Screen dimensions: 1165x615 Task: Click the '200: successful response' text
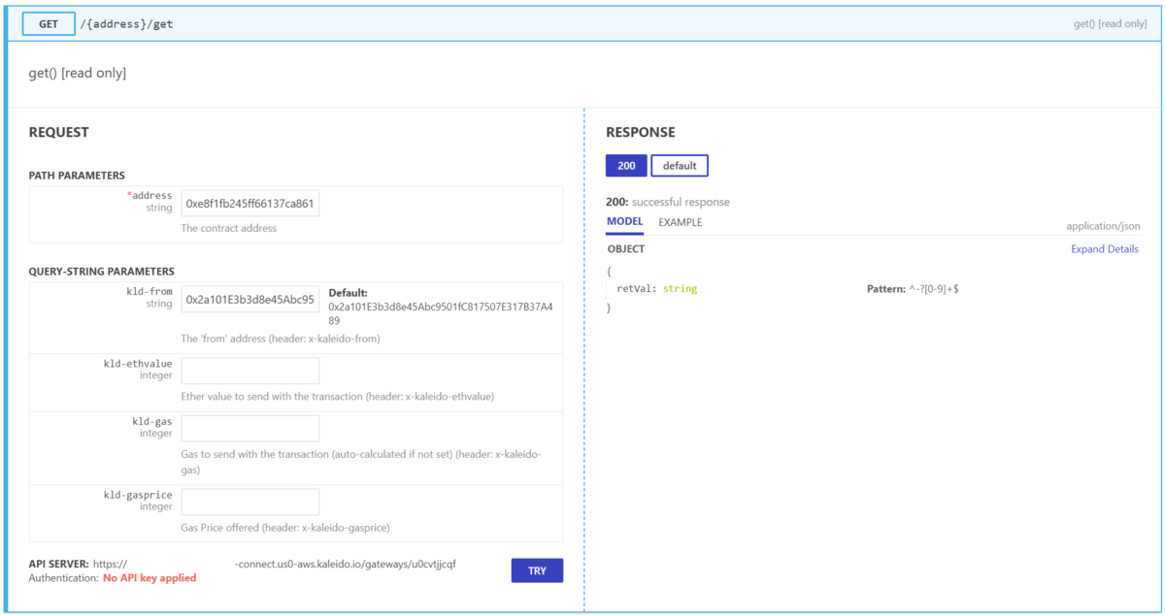pos(668,202)
